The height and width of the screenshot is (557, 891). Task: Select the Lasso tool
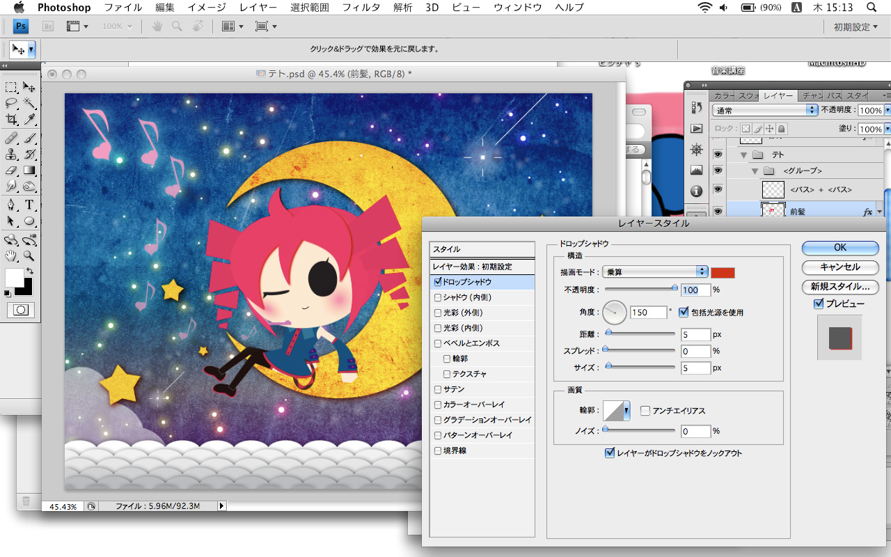[x=11, y=103]
